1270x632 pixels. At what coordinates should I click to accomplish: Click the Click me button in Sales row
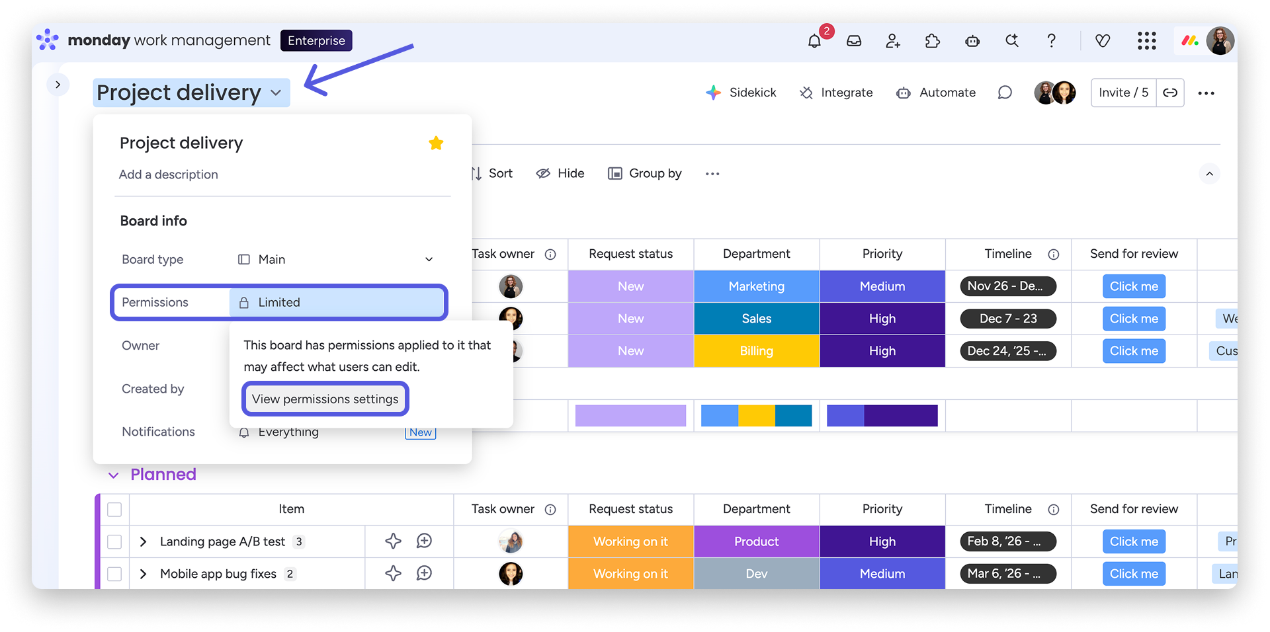[x=1134, y=319]
